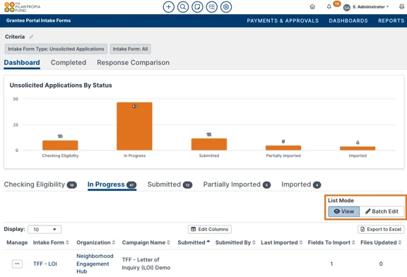
Task: Go to the home icon
Action: click(x=312, y=7)
